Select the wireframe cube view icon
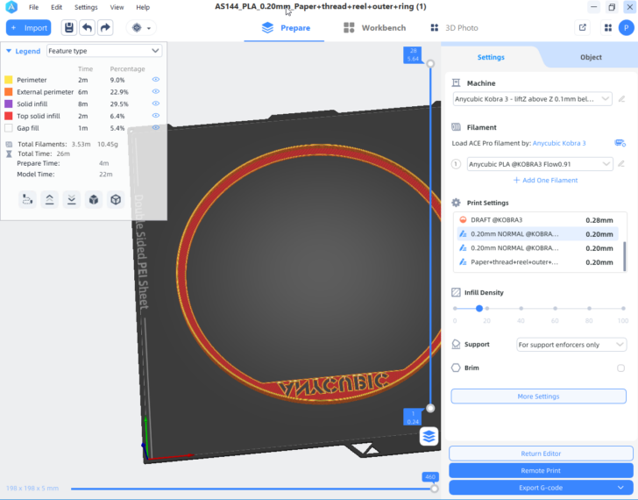Image resolution: width=638 pixels, height=500 pixels. pos(116,199)
